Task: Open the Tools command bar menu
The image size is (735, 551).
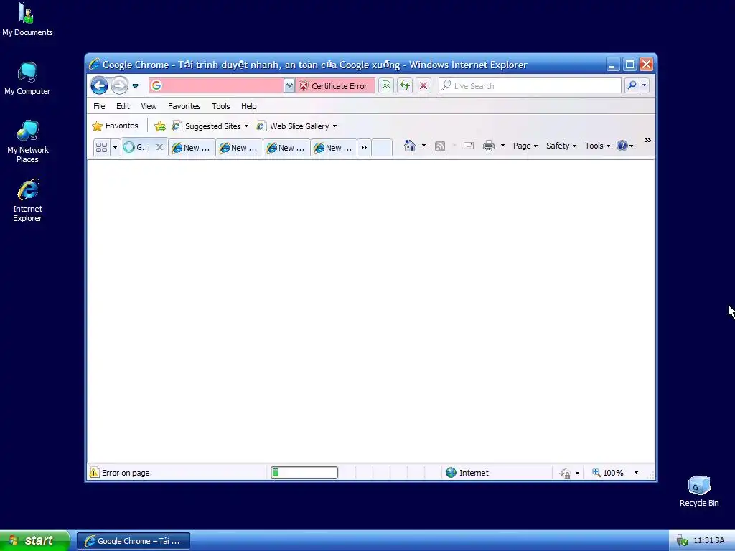Action: [597, 146]
